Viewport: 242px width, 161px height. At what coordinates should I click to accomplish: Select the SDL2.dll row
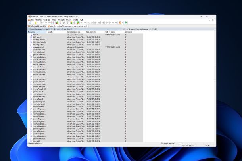85,35
